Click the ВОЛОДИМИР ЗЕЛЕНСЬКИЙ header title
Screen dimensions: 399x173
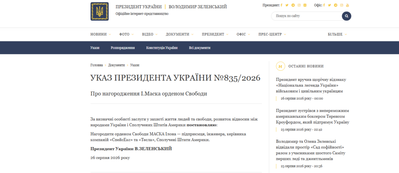tap(198, 7)
